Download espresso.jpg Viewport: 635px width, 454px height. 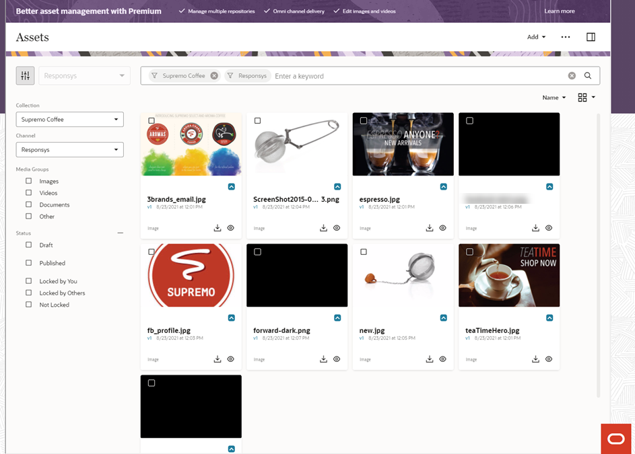click(430, 228)
